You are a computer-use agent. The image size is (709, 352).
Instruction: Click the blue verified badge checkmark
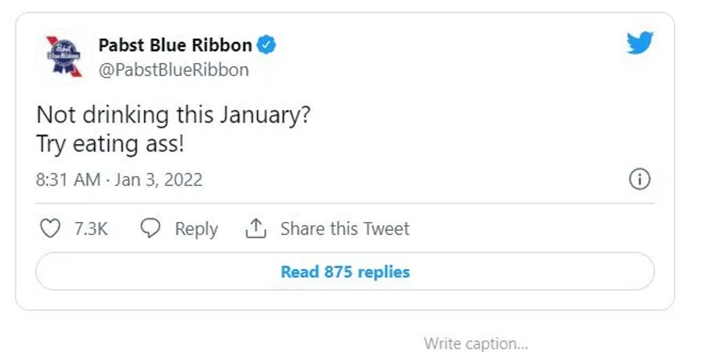(x=266, y=44)
